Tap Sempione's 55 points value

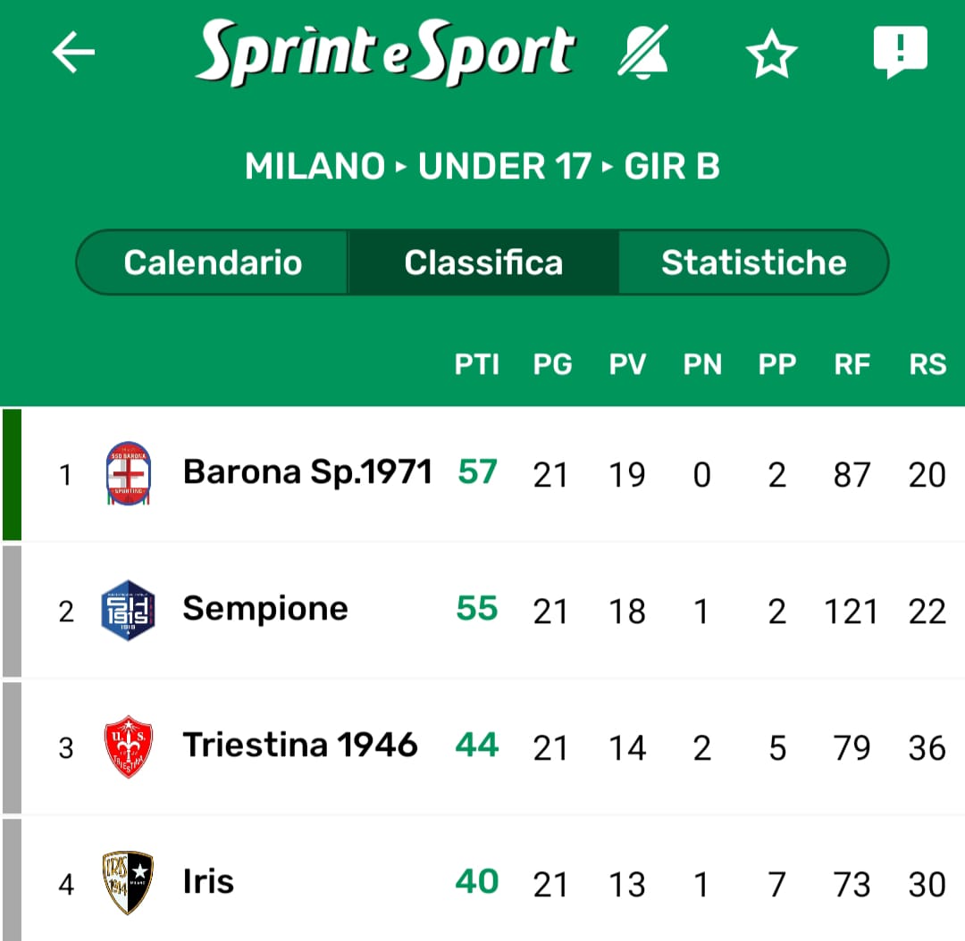pyautogui.click(x=477, y=609)
